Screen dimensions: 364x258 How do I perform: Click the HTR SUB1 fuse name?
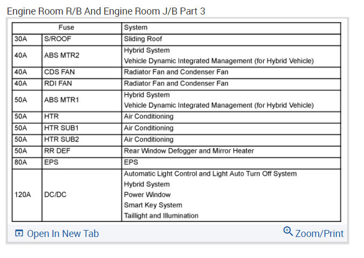61,128
